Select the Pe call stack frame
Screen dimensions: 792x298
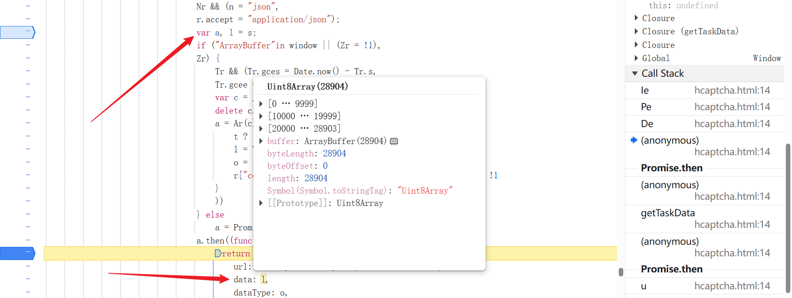coord(646,107)
